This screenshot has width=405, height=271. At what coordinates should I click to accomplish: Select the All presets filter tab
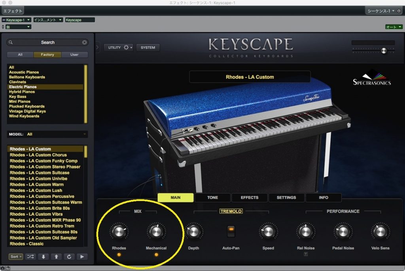tap(20, 55)
